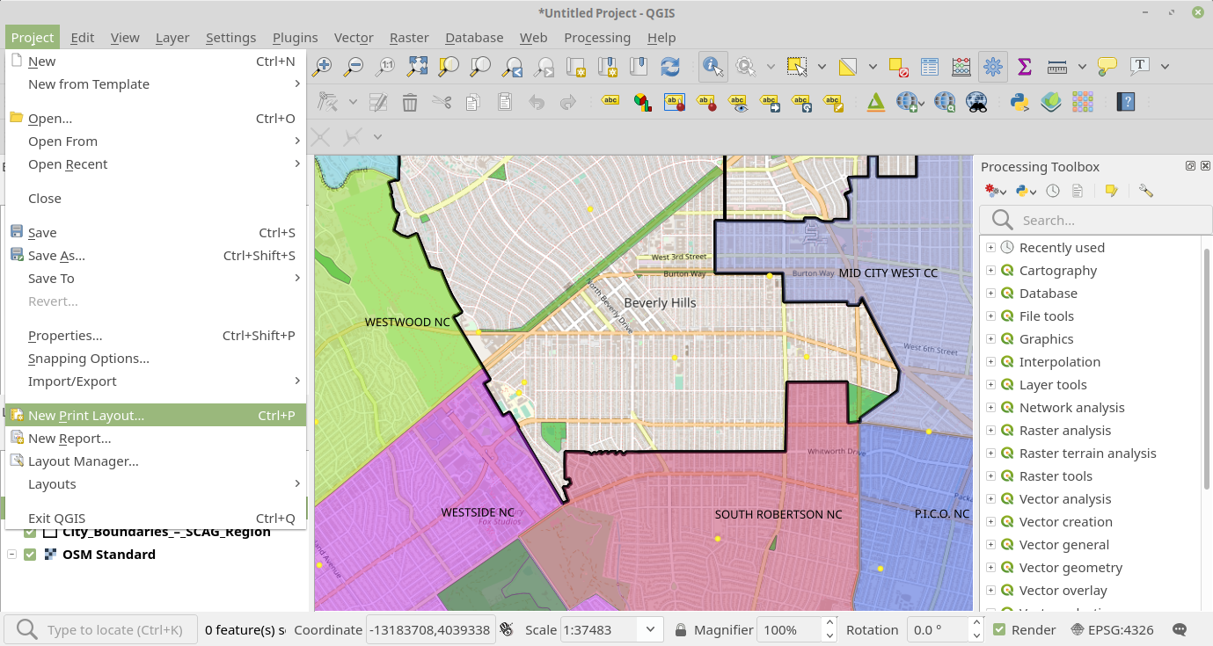1213x646 pixels.
Task: Open Snapping Options from Project menu
Action: click(156, 359)
